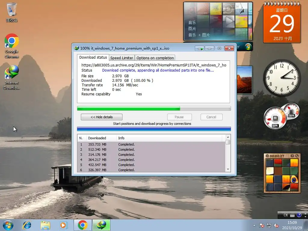Select connection row with 314.176 MB
Screen dimensions: 308x231
(x=152, y=155)
